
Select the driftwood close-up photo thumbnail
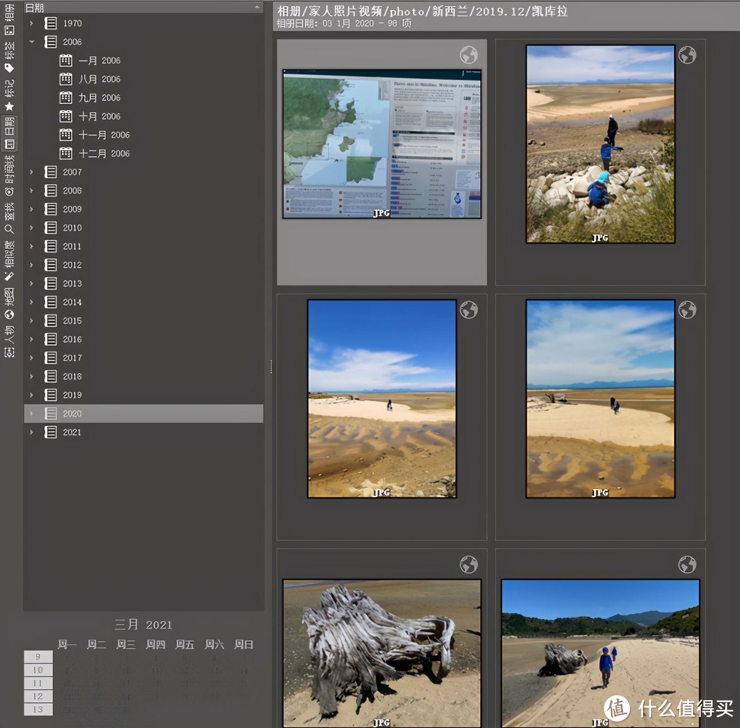click(381, 653)
